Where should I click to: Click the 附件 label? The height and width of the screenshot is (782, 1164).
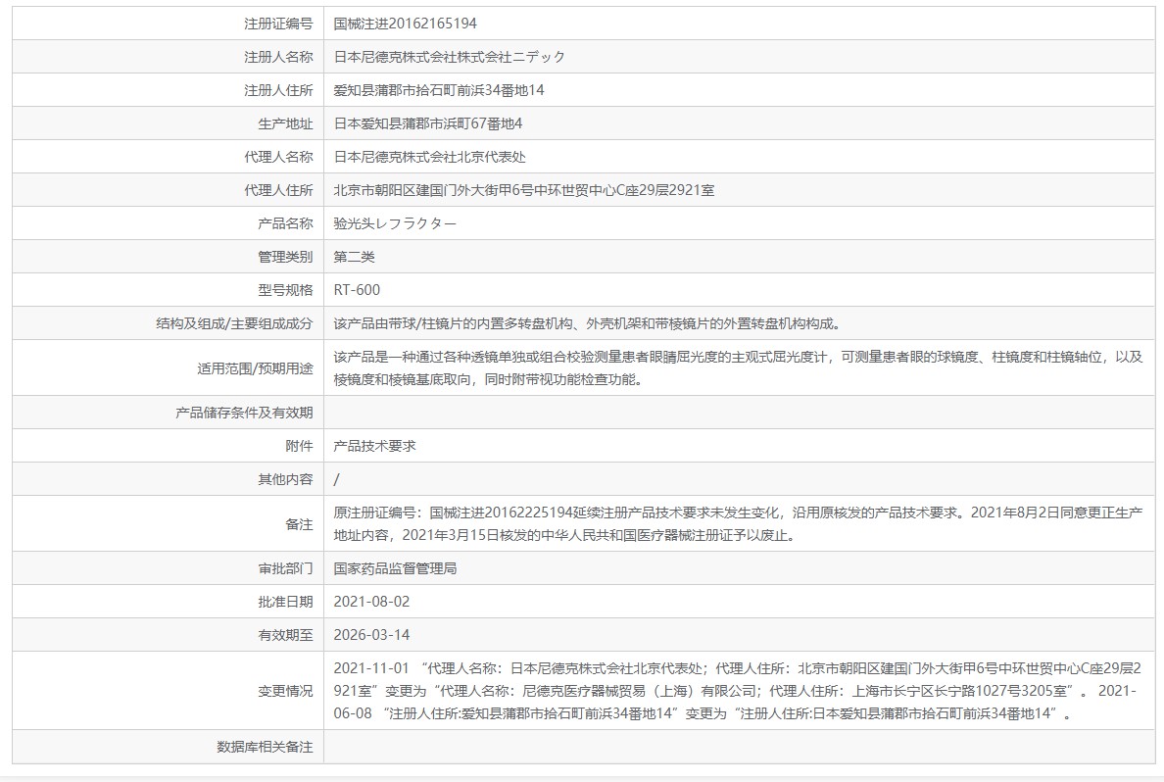coord(299,447)
